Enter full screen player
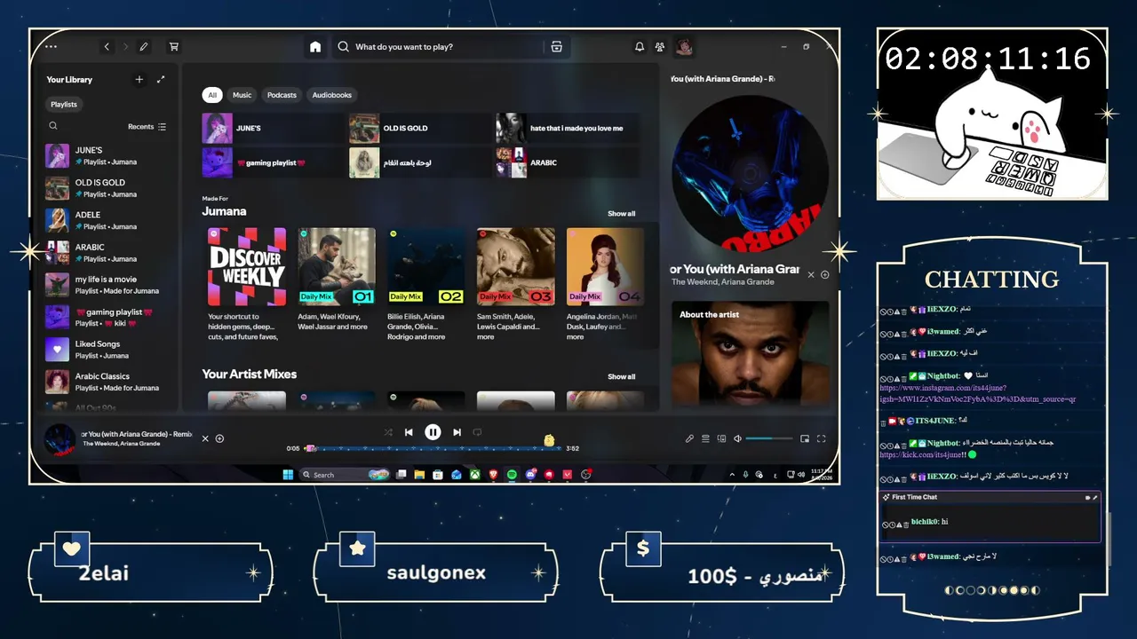This screenshot has height=639, width=1137. coord(822,438)
